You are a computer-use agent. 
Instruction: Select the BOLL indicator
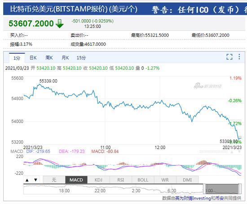pyautogui.click(x=143, y=180)
